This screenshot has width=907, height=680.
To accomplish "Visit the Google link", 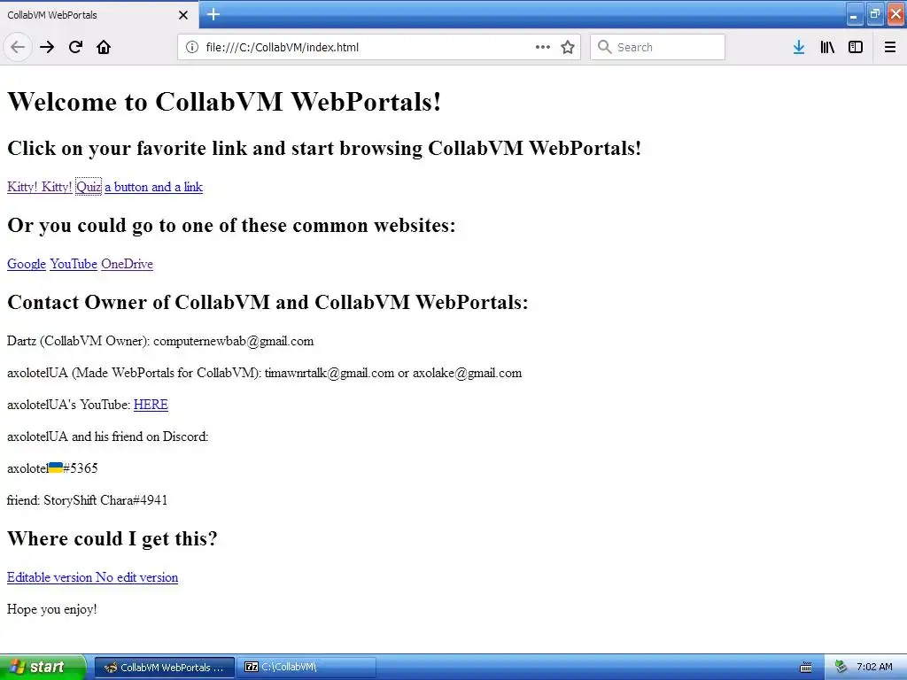I will pyautogui.click(x=26, y=264).
